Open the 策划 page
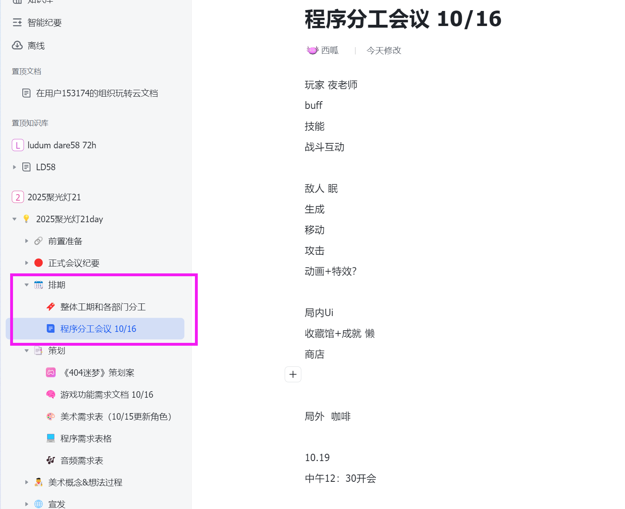This screenshot has height=509, width=625. click(57, 351)
